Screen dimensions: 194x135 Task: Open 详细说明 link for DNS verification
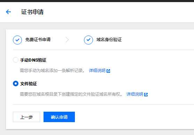point(97,71)
